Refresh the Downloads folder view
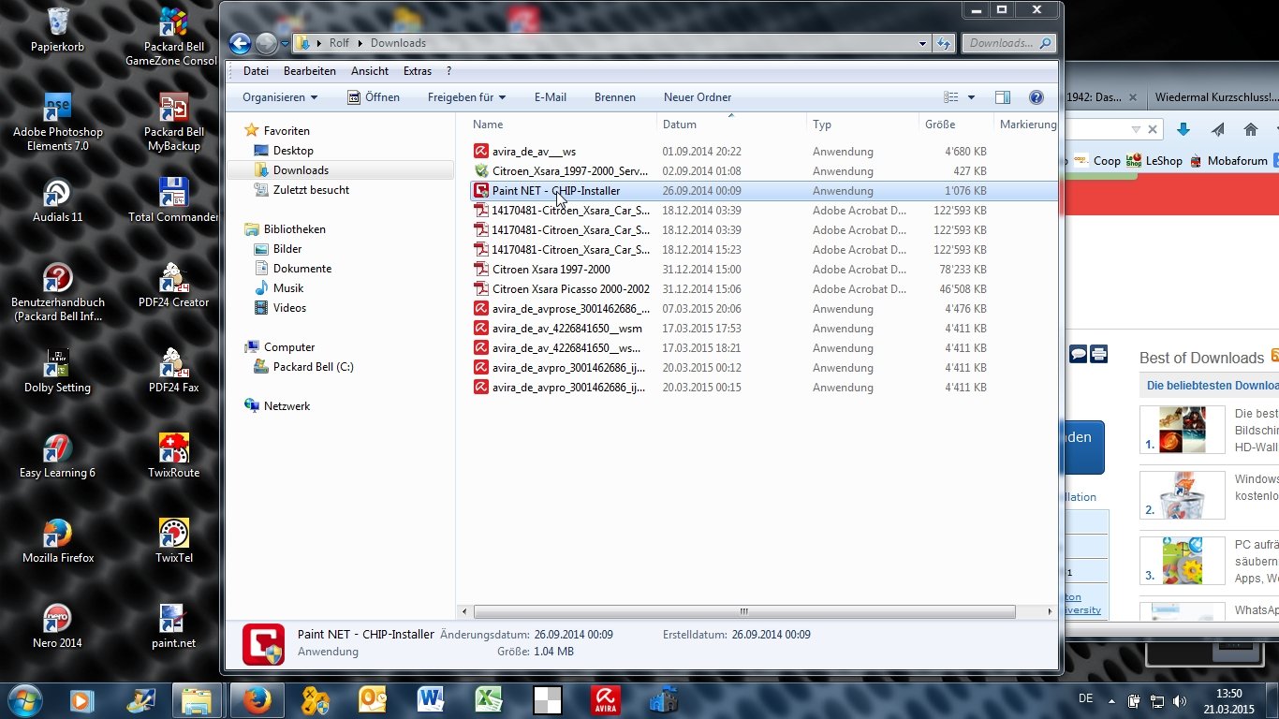The height and width of the screenshot is (719, 1279). 944,43
